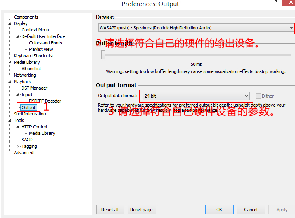Click the help question mark icon
This screenshot has height=218, width=295.
(x=276, y=2)
